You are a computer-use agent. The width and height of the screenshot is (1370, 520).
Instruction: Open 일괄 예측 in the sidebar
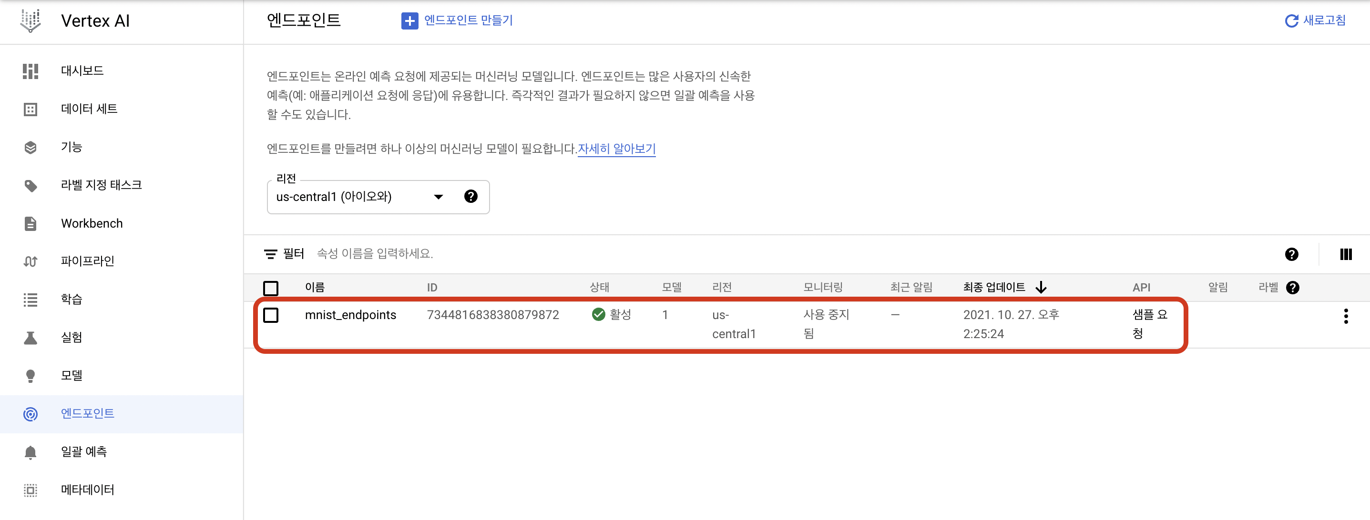tap(83, 451)
